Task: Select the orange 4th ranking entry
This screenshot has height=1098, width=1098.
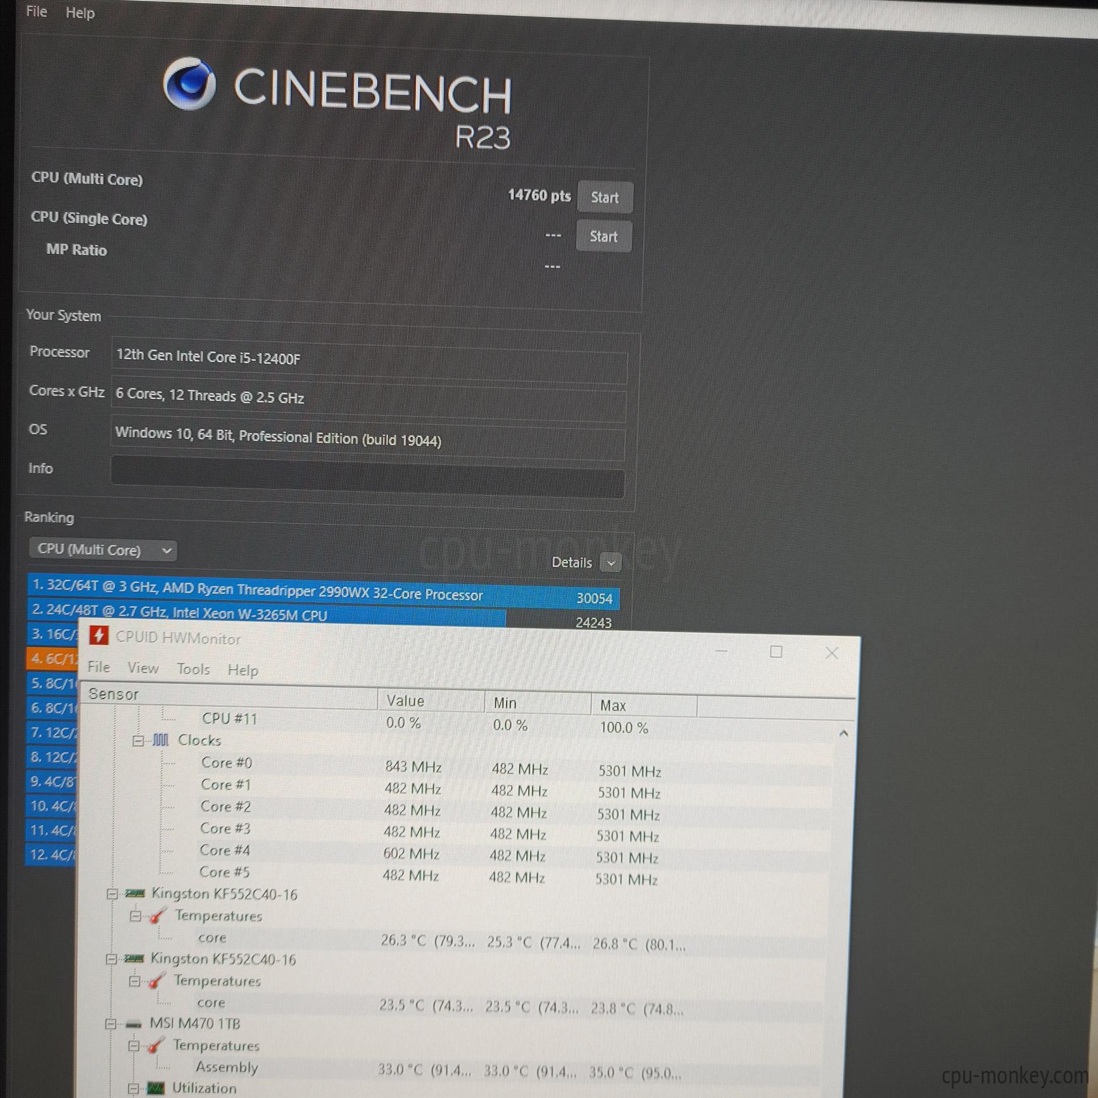Action: (x=52, y=659)
